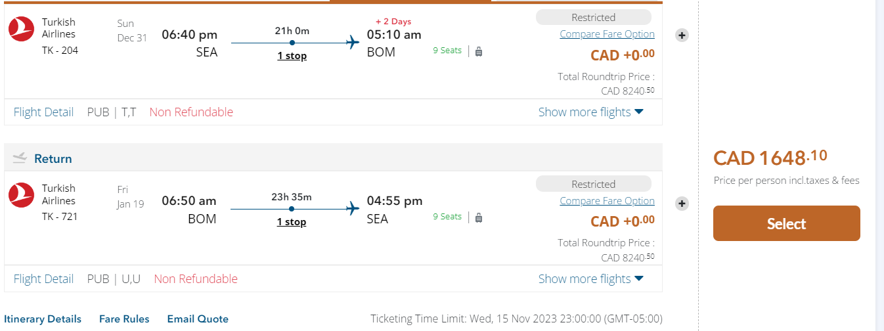Open Compare Fare Option for the return flight
Image resolution: width=884 pixels, height=331 pixels.
coord(607,201)
